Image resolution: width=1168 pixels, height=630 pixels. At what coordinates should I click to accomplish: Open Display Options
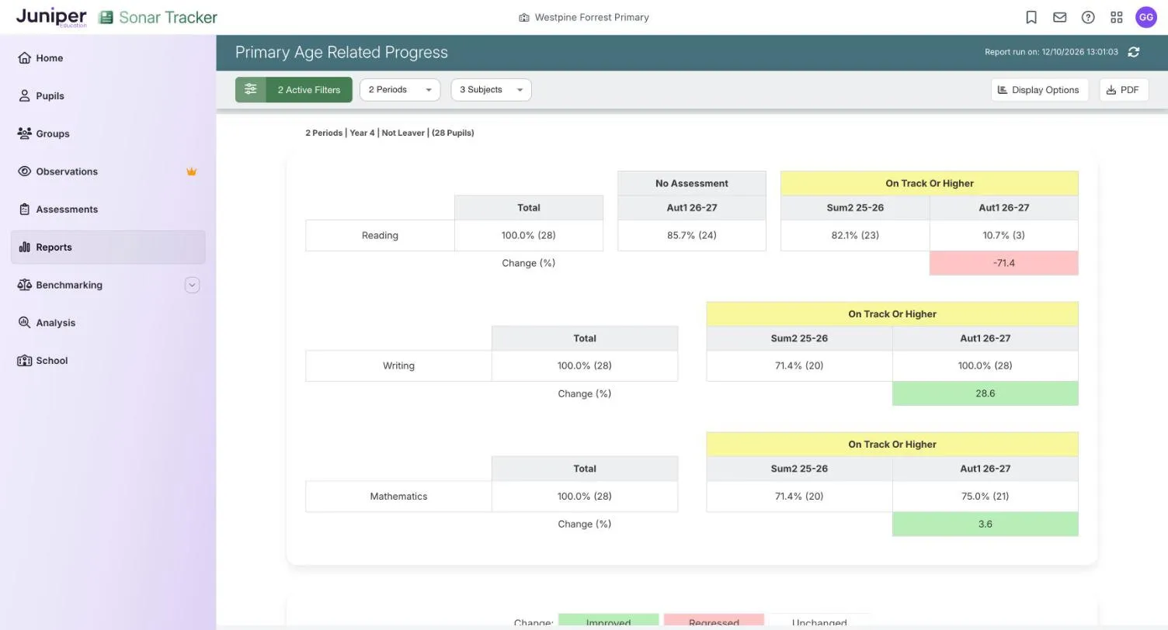(x=1039, y=90)
